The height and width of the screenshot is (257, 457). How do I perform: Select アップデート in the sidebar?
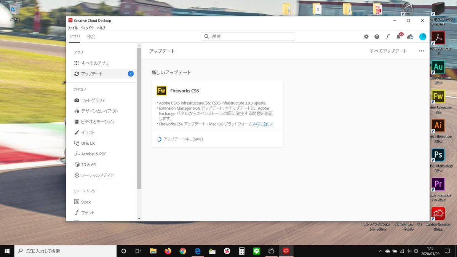click(x=103, y=74)
